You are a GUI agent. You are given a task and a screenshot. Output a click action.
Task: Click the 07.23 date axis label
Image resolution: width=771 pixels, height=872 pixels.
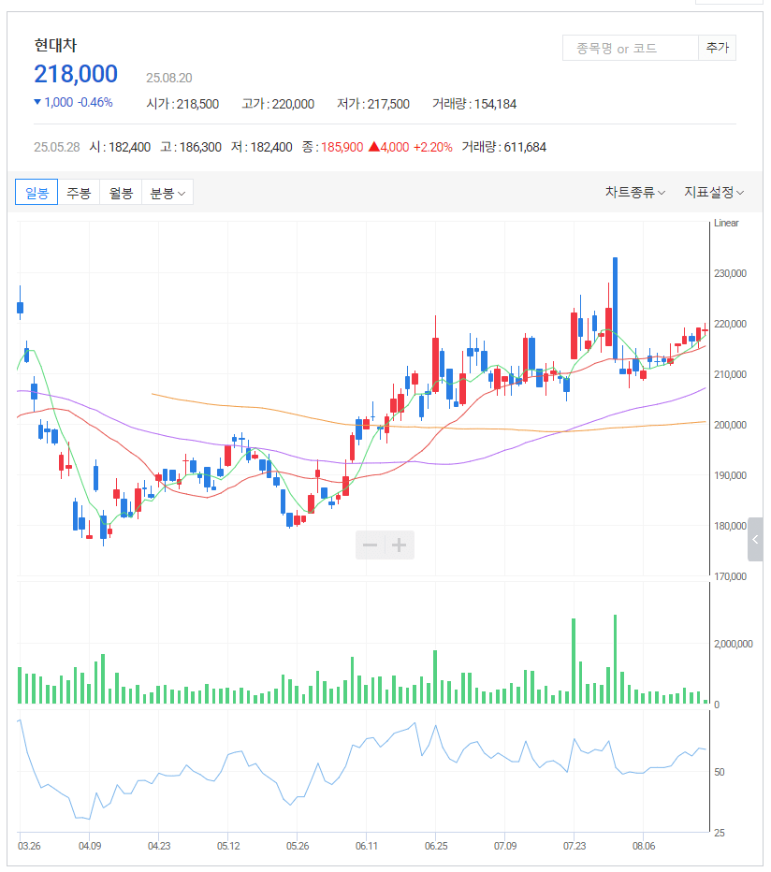(575, 846)
